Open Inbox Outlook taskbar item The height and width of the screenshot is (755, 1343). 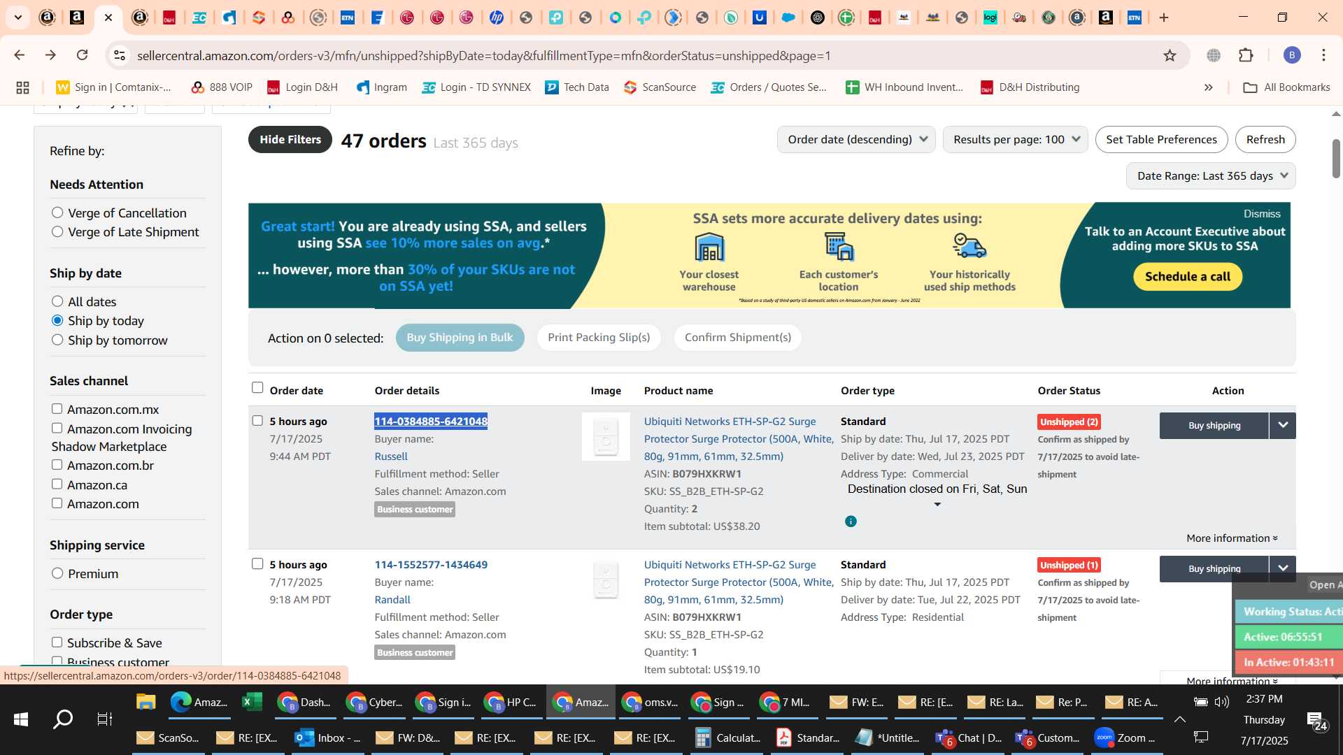coord(327,738)
